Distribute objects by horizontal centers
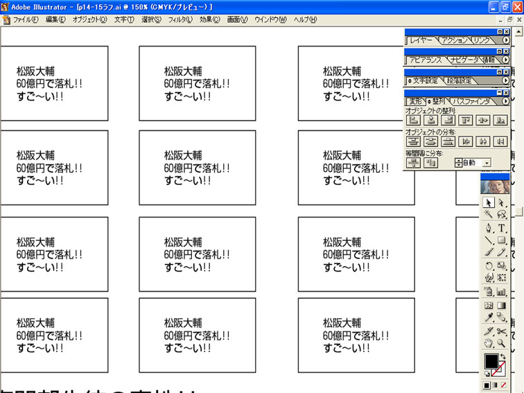Viewport: 524px width, 393px height. [483, 141]
